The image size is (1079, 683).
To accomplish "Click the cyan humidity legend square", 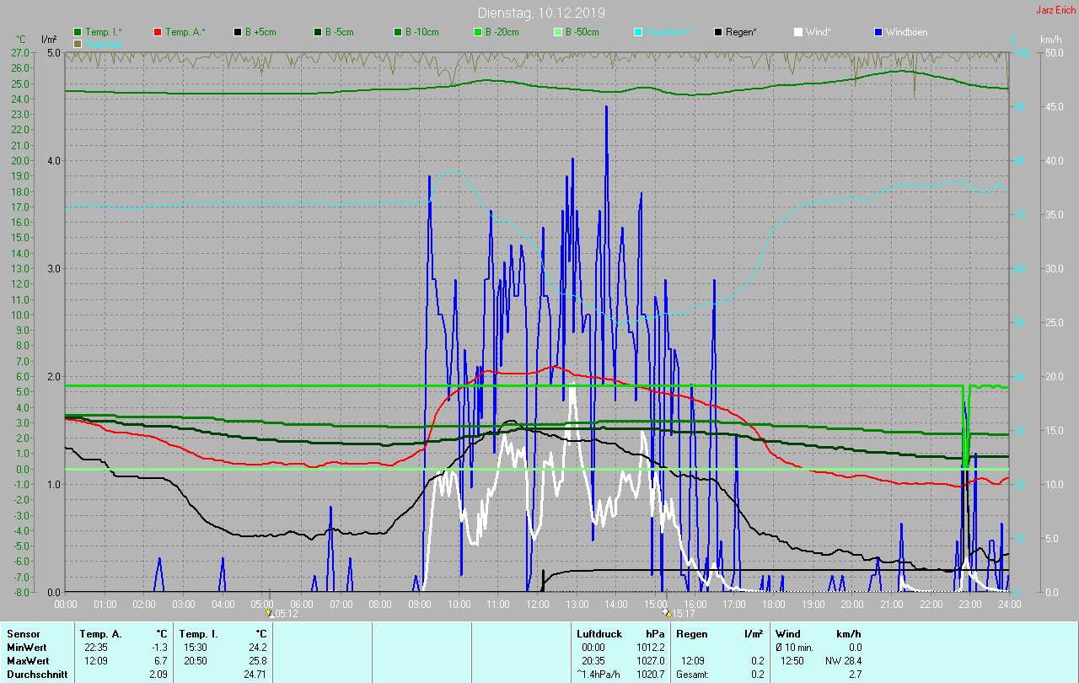I will pyautogui.click(x=638, y=32).
